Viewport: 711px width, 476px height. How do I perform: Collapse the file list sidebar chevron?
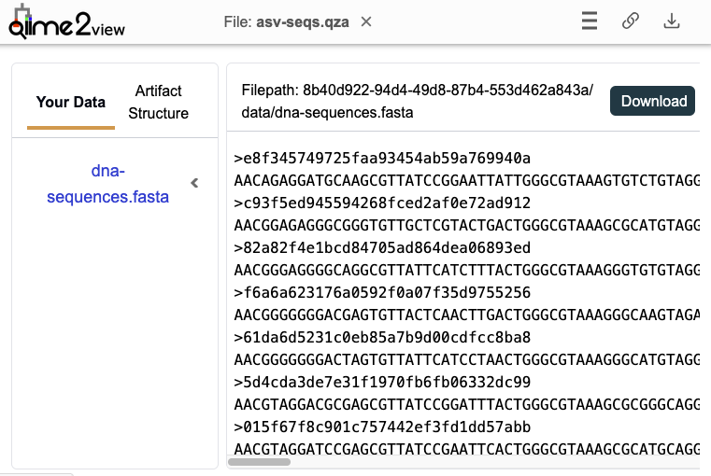pyautogui.click(x=194, y=183)
